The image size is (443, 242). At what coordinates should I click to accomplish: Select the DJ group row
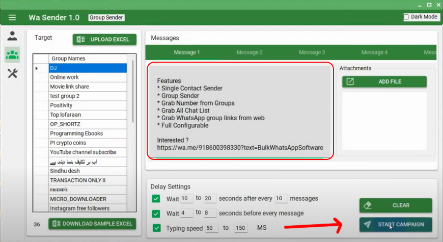(x=87, y=68)
